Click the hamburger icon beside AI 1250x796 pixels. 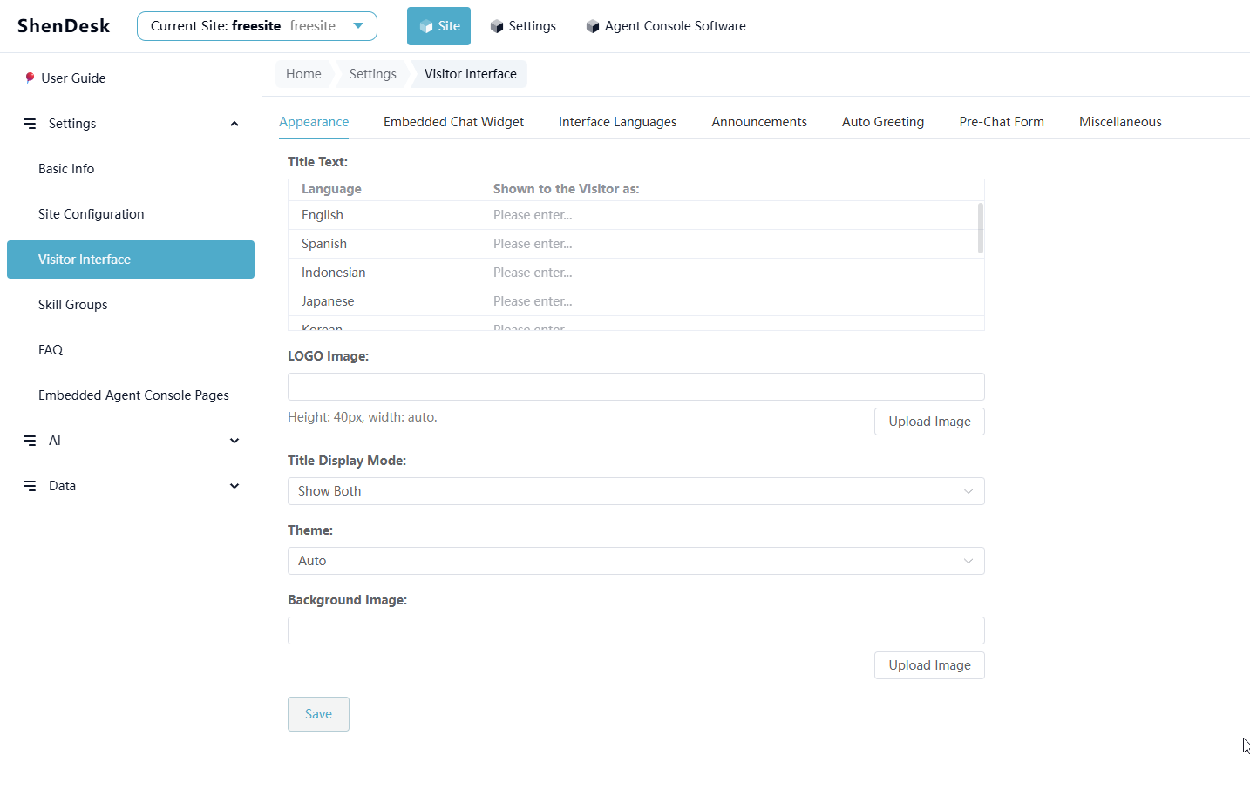point(30,441)
